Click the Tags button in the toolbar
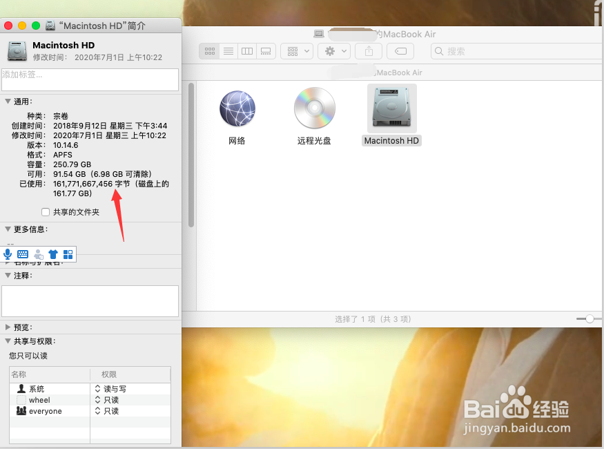This screenshot has height=449, width=604. point(400,50)
